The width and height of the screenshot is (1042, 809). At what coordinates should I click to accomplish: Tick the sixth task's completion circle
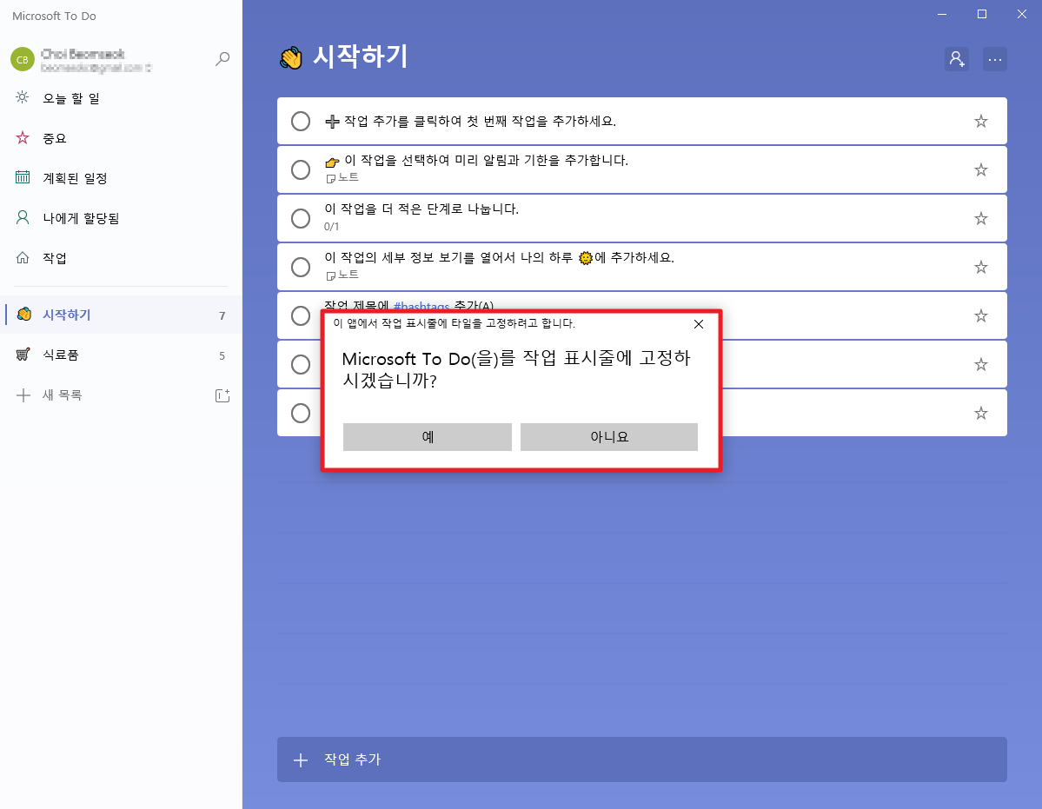coord(301,364)
